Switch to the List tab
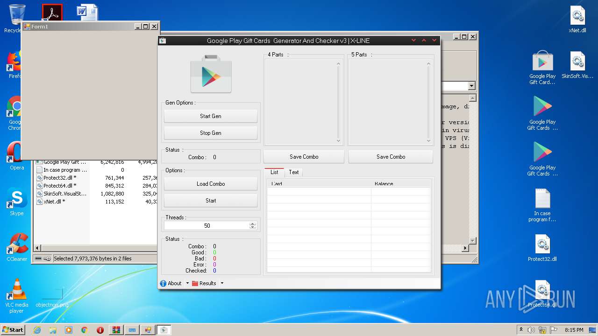 pos(274,172)
